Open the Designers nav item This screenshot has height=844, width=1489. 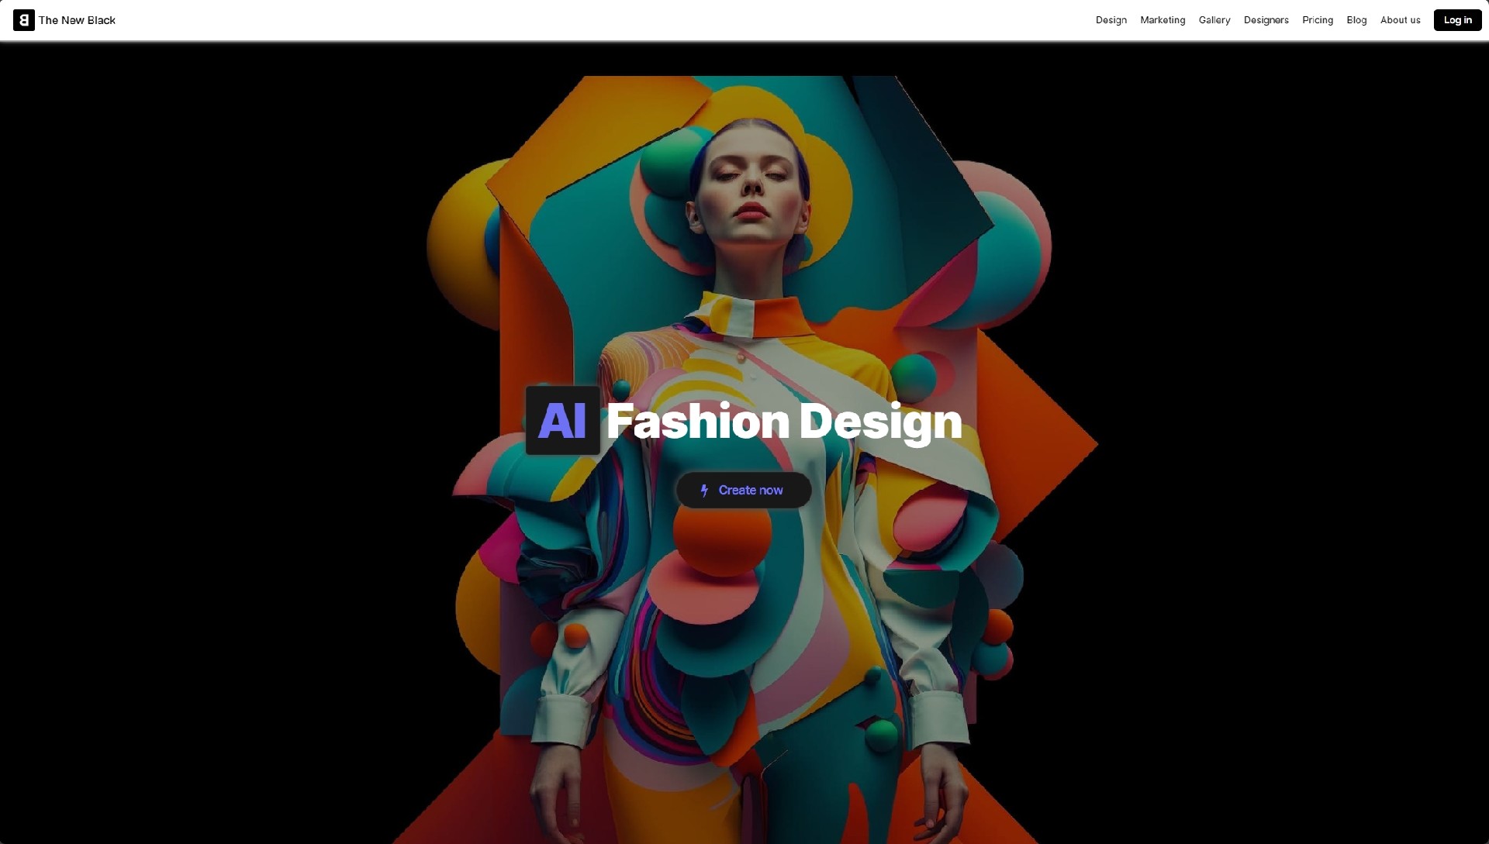click(x=1266, y=20)
